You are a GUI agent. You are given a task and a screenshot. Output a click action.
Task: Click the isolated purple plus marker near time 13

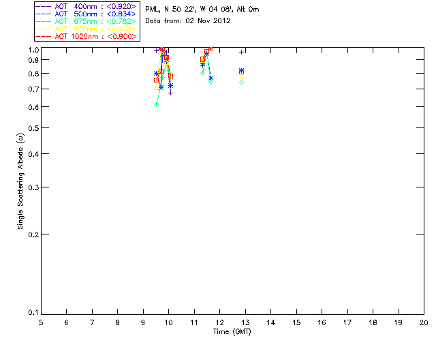(x=242, y=52)
